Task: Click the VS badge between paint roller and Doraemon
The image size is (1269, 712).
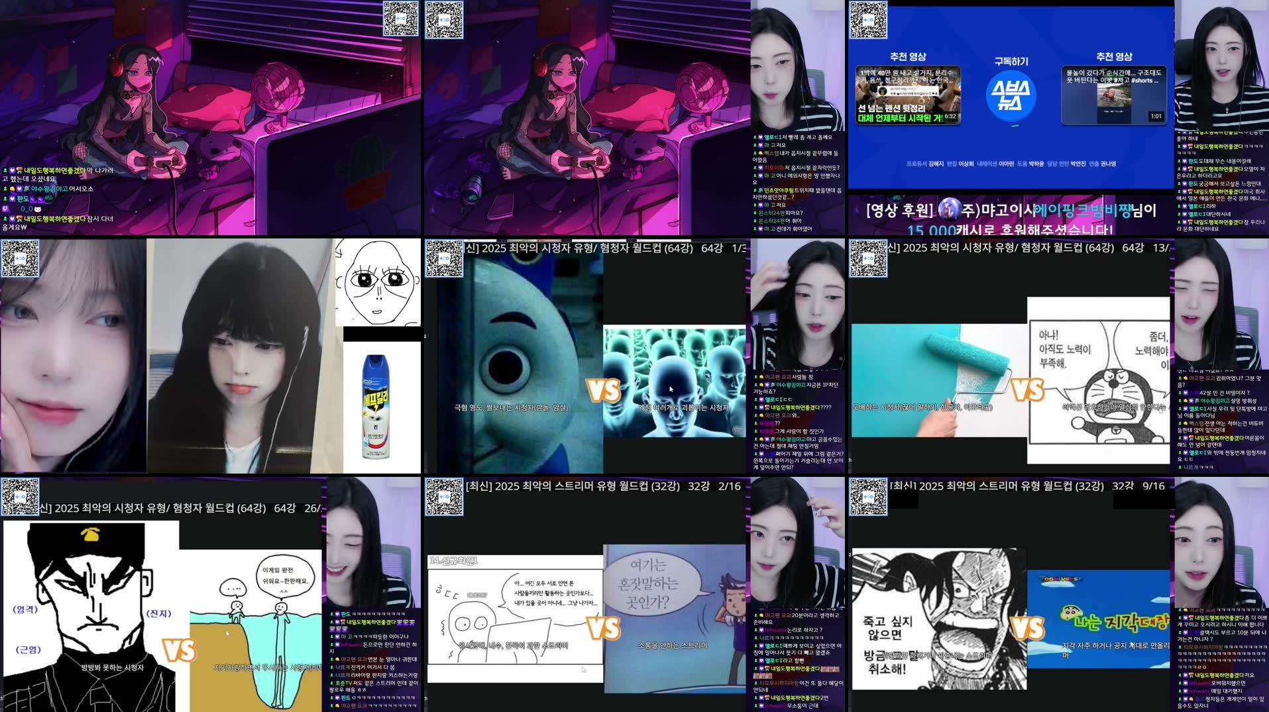Action: (x=1027, y=389)
